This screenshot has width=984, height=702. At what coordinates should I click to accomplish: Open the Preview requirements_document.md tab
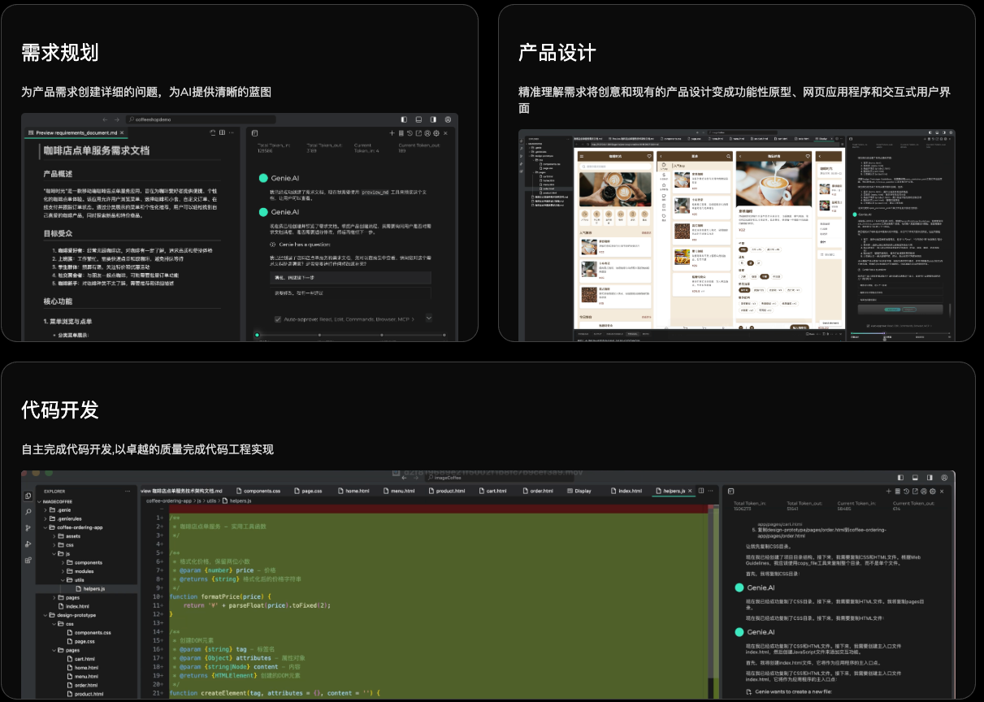pos(77,132)
